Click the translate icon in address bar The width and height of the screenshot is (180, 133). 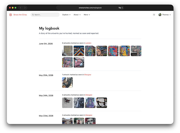(120, 8)
